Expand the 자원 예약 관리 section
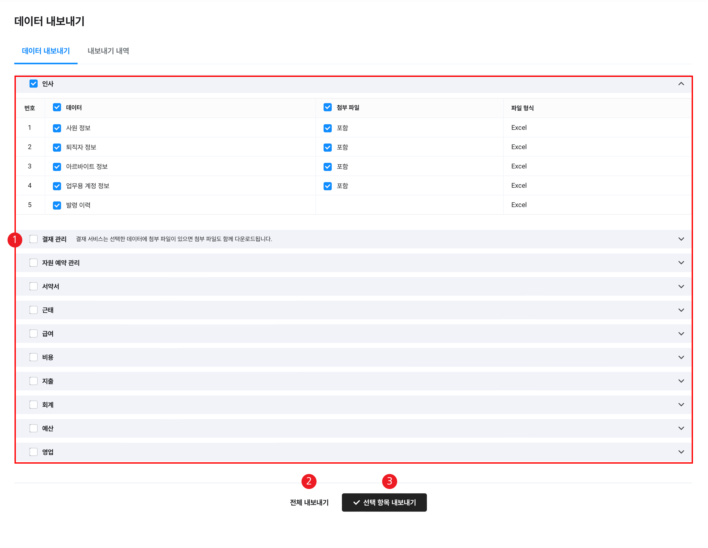 681,262
